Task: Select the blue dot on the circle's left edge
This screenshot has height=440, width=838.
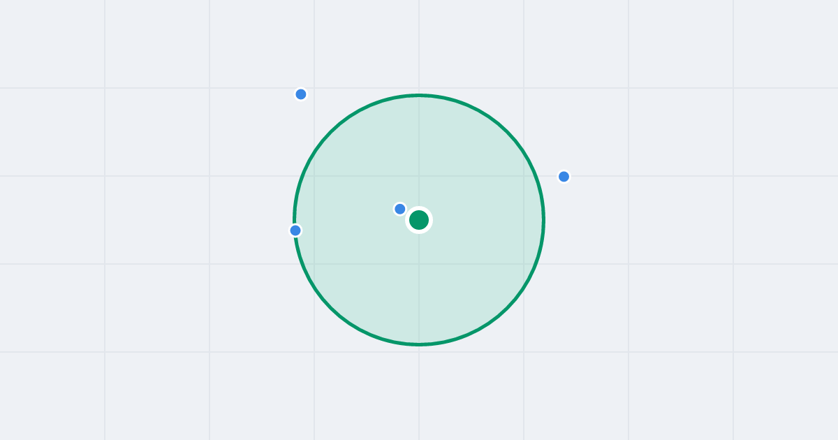Action: (x=295, y=230)
